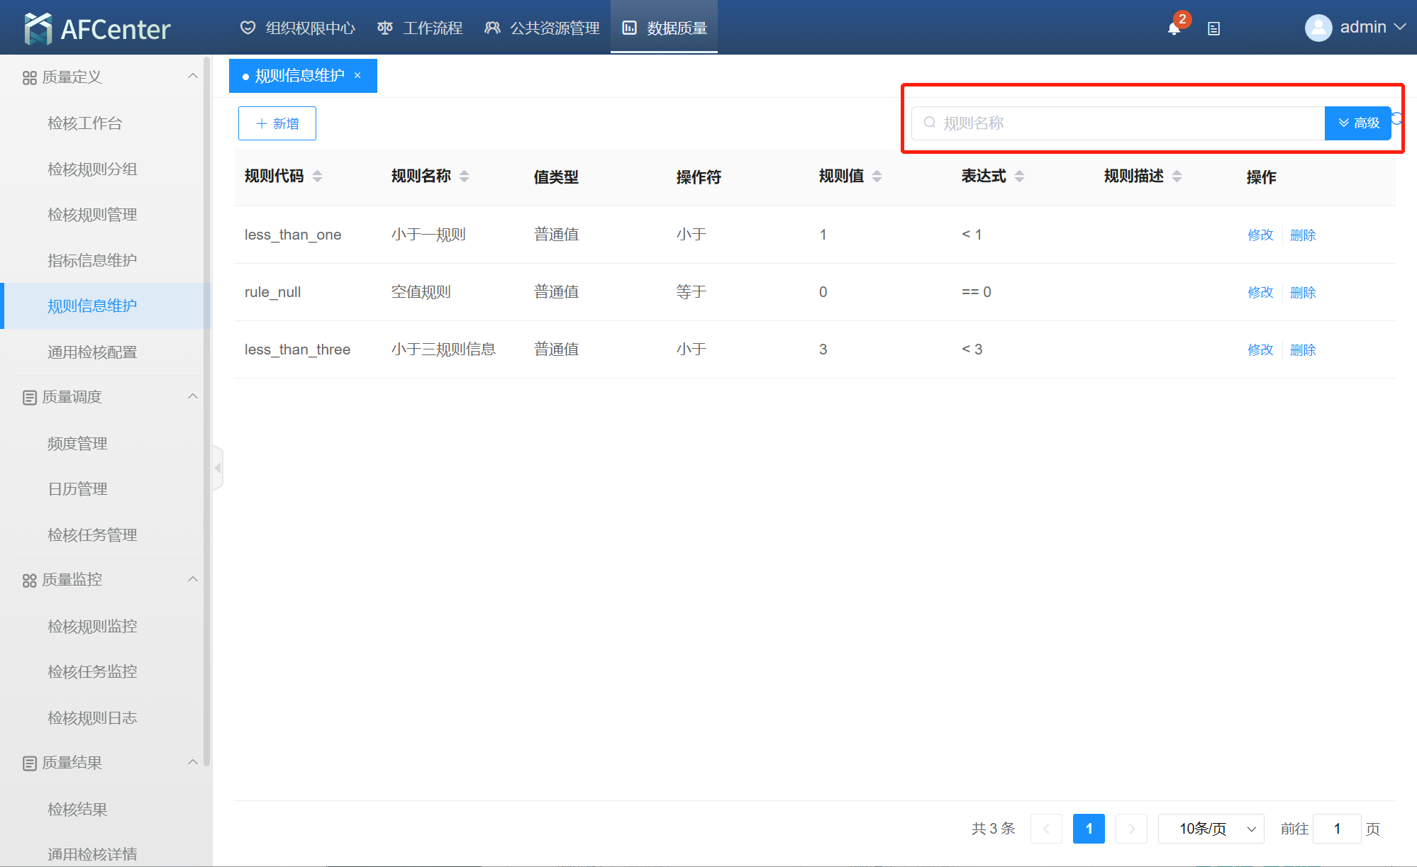Viewport: 1417px width, 867px height.
Task: Collapse the sidebar using the handle arrow
Action: click(218, 468)
